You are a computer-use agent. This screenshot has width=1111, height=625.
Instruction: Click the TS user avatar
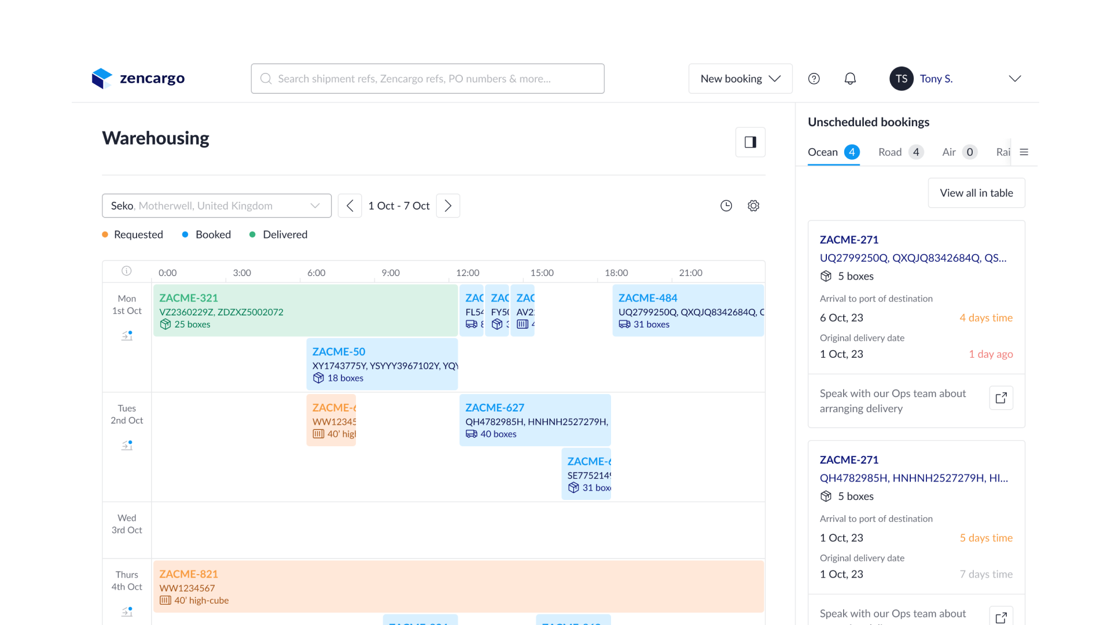click(901, 79)
